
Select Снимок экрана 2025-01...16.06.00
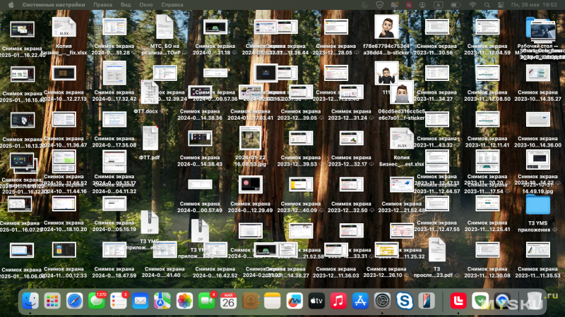(x=23, y=251)
